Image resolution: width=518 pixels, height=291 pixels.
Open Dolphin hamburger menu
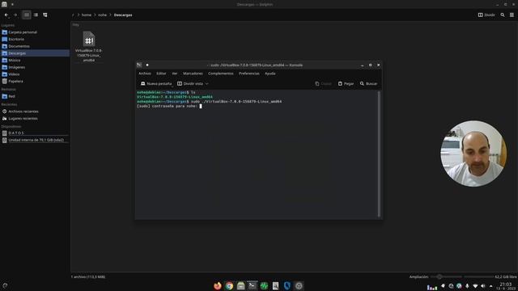point(512,15)
